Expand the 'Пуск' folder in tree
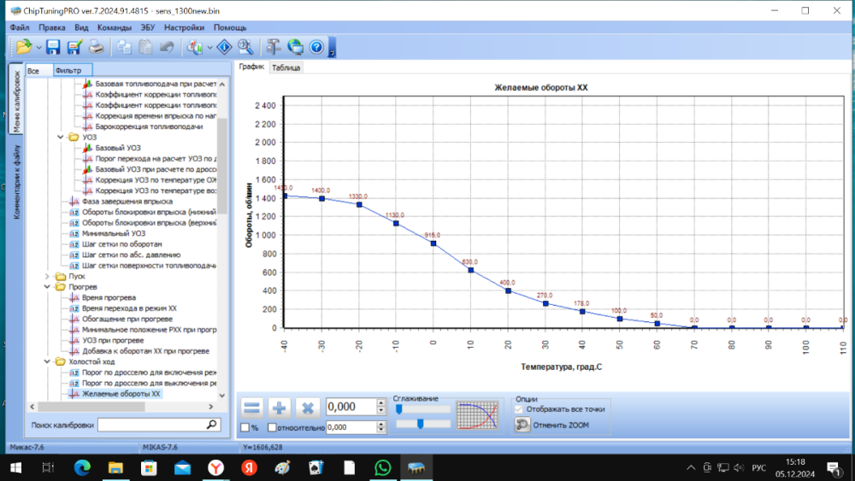This screenshot has height=481, width=855. (x=48, y=276)
